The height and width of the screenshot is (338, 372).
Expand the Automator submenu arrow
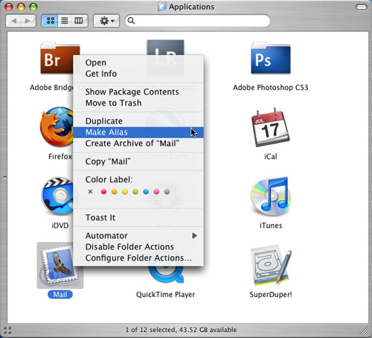(x=195, y=236)
